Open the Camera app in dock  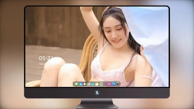pos(118,84)
